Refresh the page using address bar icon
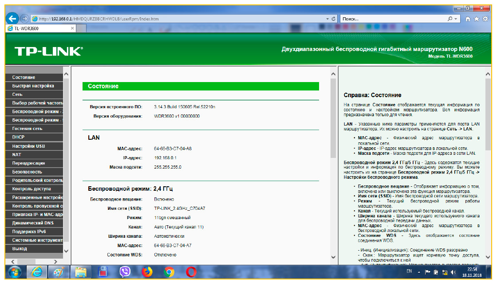Screen dimensions: 497x283 point(334,19)
